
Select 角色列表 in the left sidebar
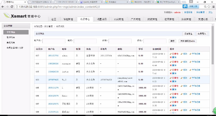pos(11,42)
